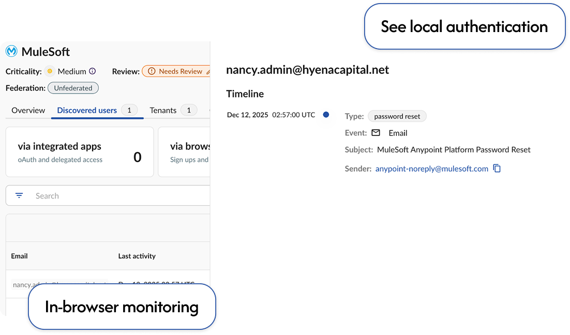Click the Tenants count badge 1
The image size is (570, 335).
189,110
